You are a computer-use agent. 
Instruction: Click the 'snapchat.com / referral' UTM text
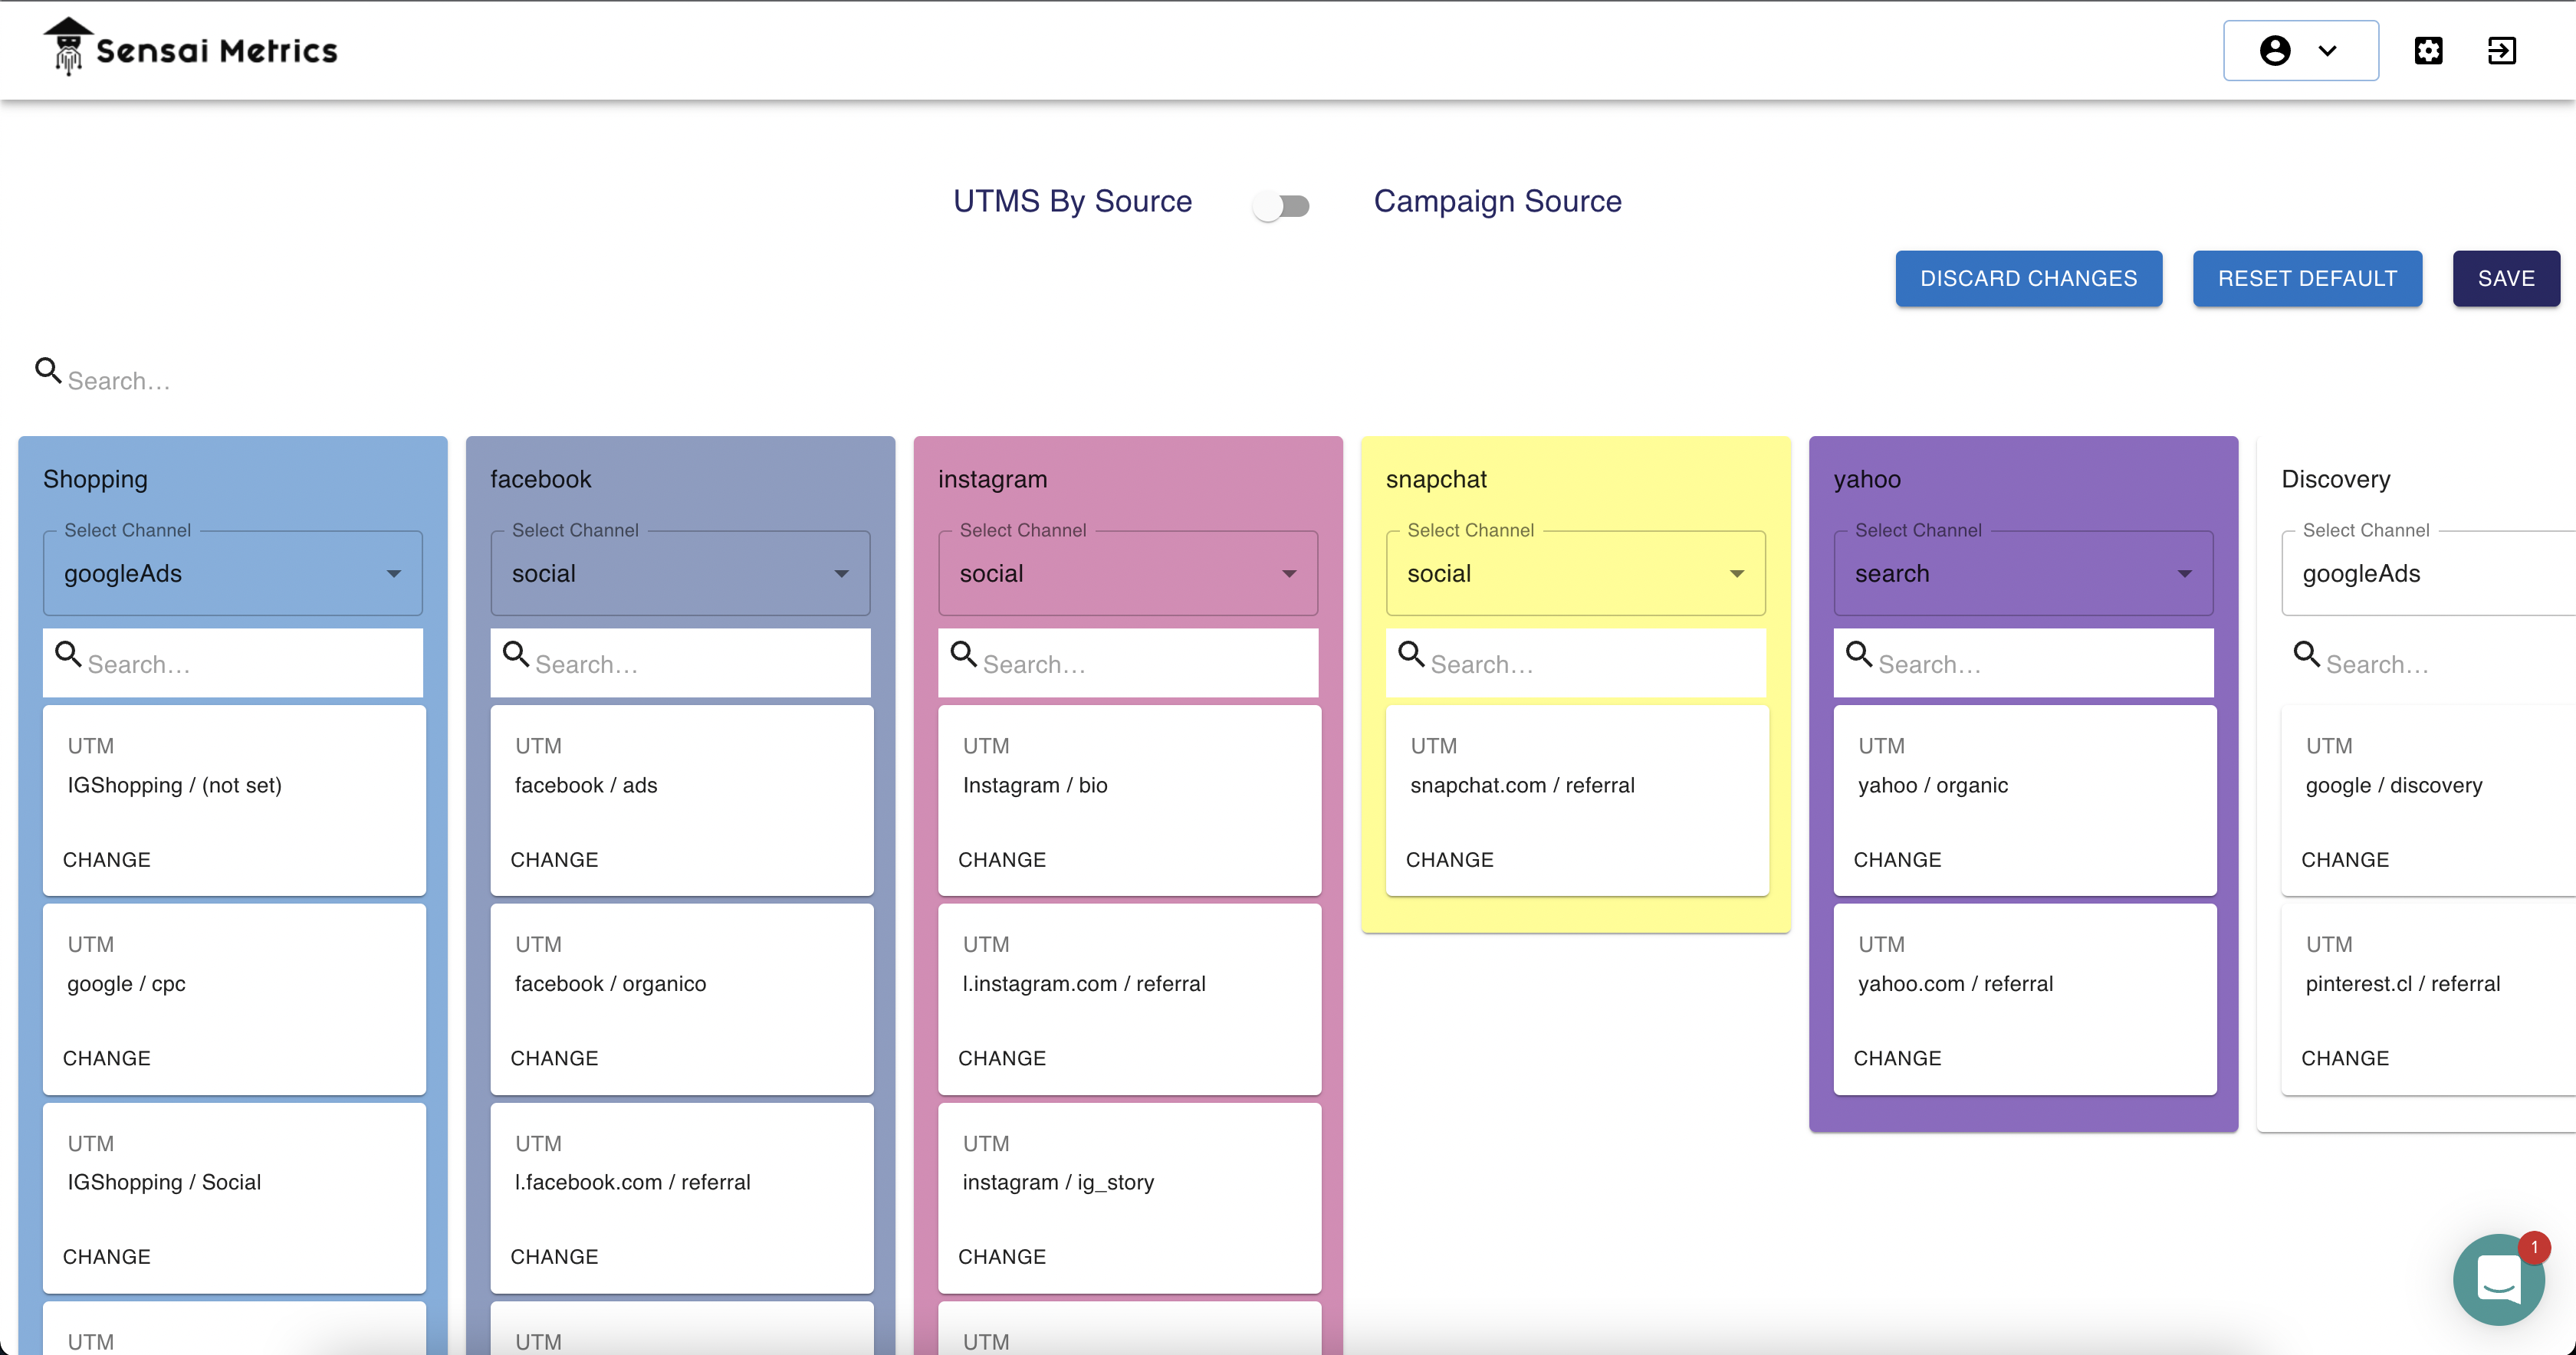coord(1522,785)
